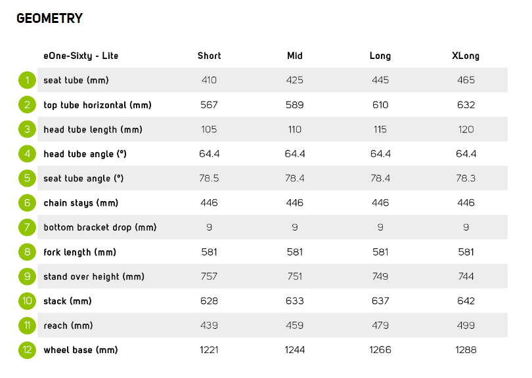Click green circle number 9 icon
532x378 pixels.
tap(27, 276)
